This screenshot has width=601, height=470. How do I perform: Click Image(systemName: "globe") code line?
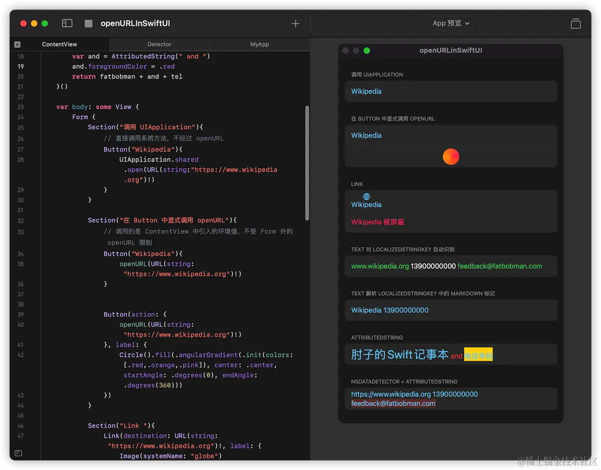point(171,456)
